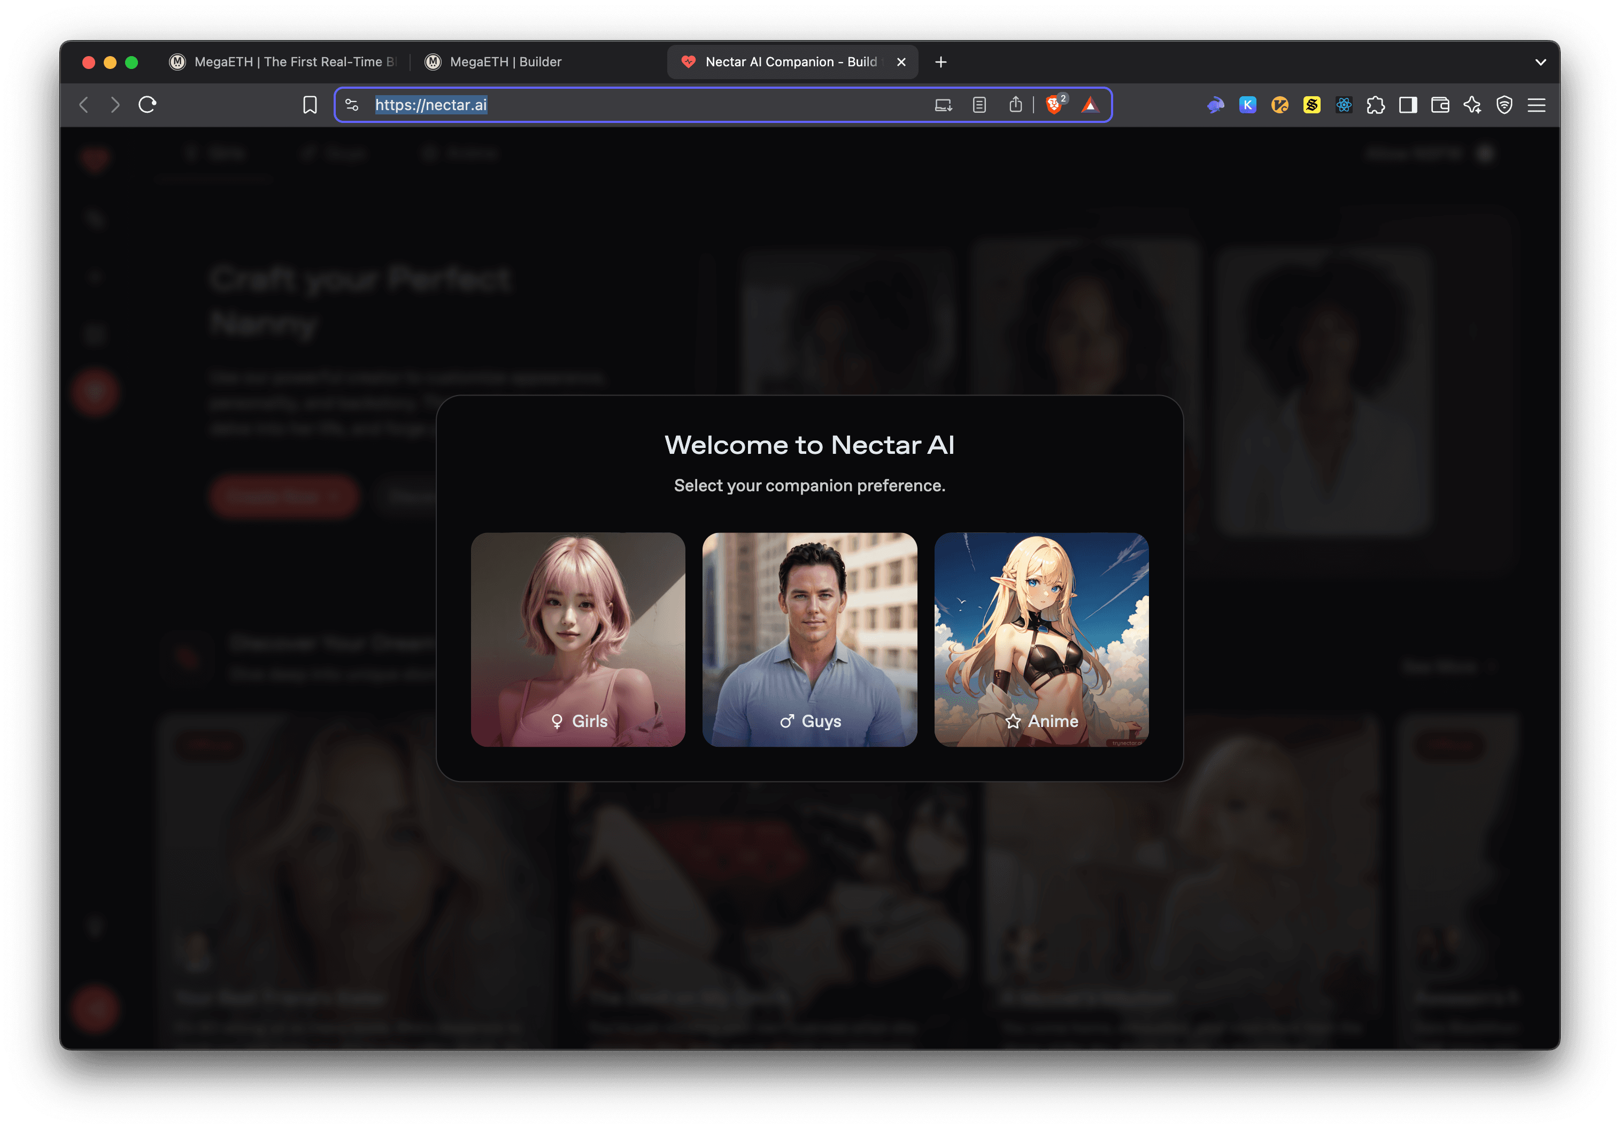
Task: Close the Nectar AI Companion tab
Action: click(x=901, y=62)
